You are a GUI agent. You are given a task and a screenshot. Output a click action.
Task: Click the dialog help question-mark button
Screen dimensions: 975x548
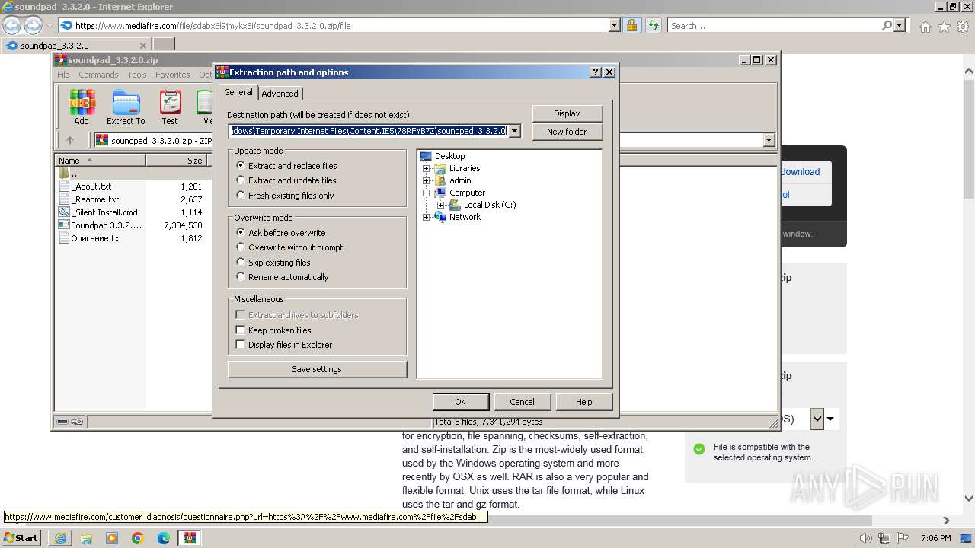pos(596,72)
